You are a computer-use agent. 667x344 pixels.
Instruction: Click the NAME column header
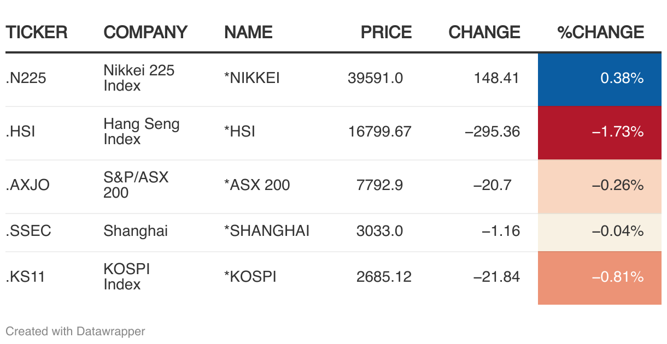click(x=248, y=32)
